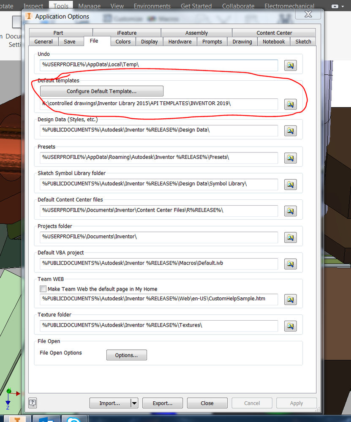The height and width of the screenshot is (422, 351).
Task: Open the Get Started ribbon tab
Action: pyautogui.click(x=196, y=6)
